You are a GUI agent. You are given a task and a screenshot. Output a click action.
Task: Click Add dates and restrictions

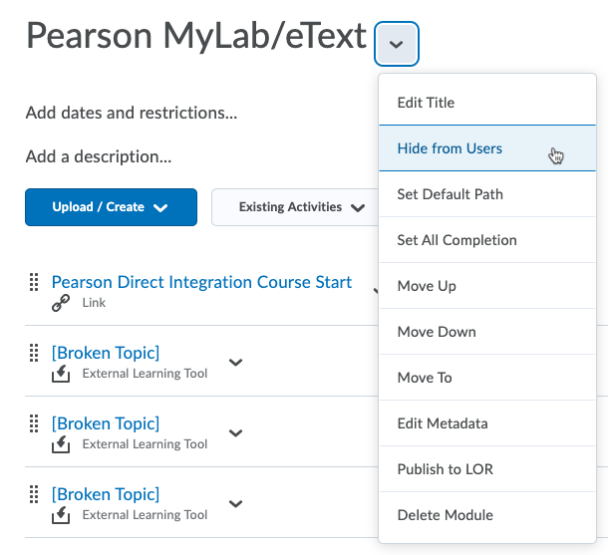[132, 113]
